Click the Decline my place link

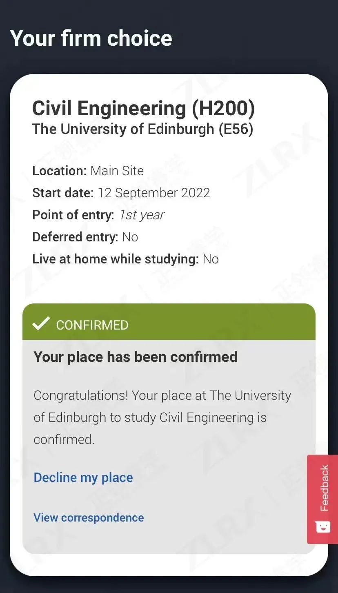[x=83, y=477]
